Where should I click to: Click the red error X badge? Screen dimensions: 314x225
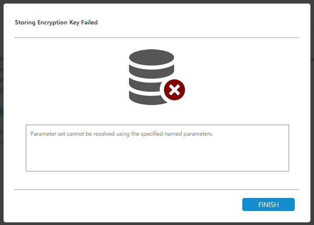(x=174, y=90)
